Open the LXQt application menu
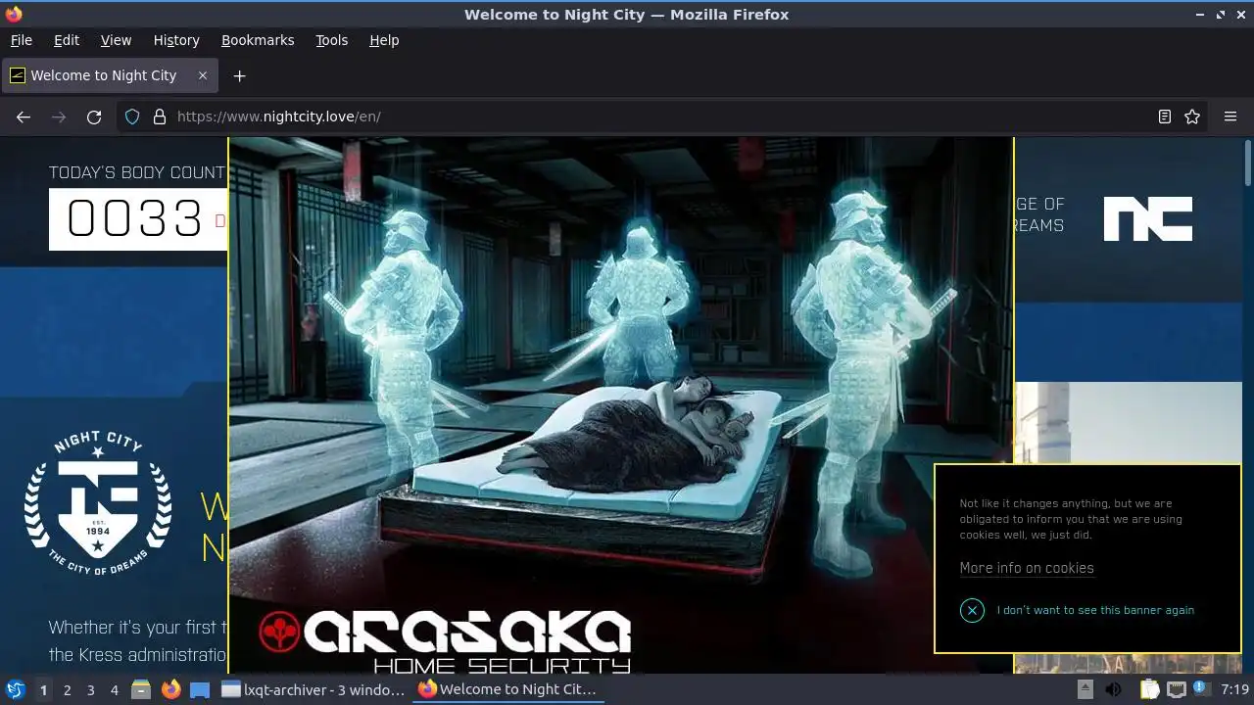Image resolution: width=1254 pixels, height=705 pixels. pos(15,689)
